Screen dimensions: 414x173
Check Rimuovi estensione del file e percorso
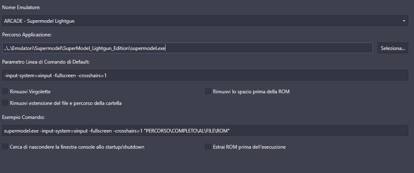coord(5,103)
